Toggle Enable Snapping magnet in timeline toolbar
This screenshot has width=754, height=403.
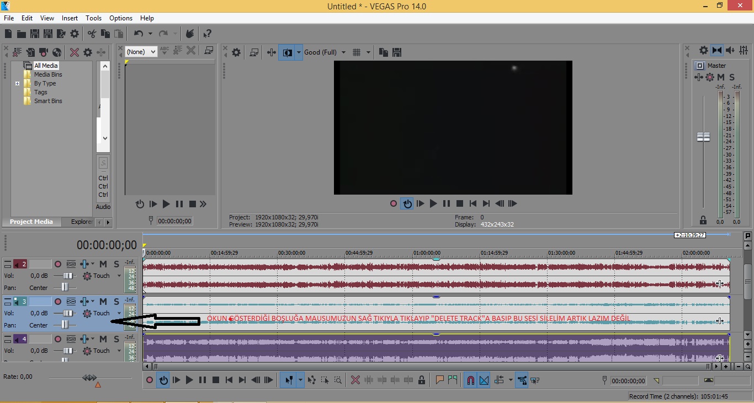470,380
